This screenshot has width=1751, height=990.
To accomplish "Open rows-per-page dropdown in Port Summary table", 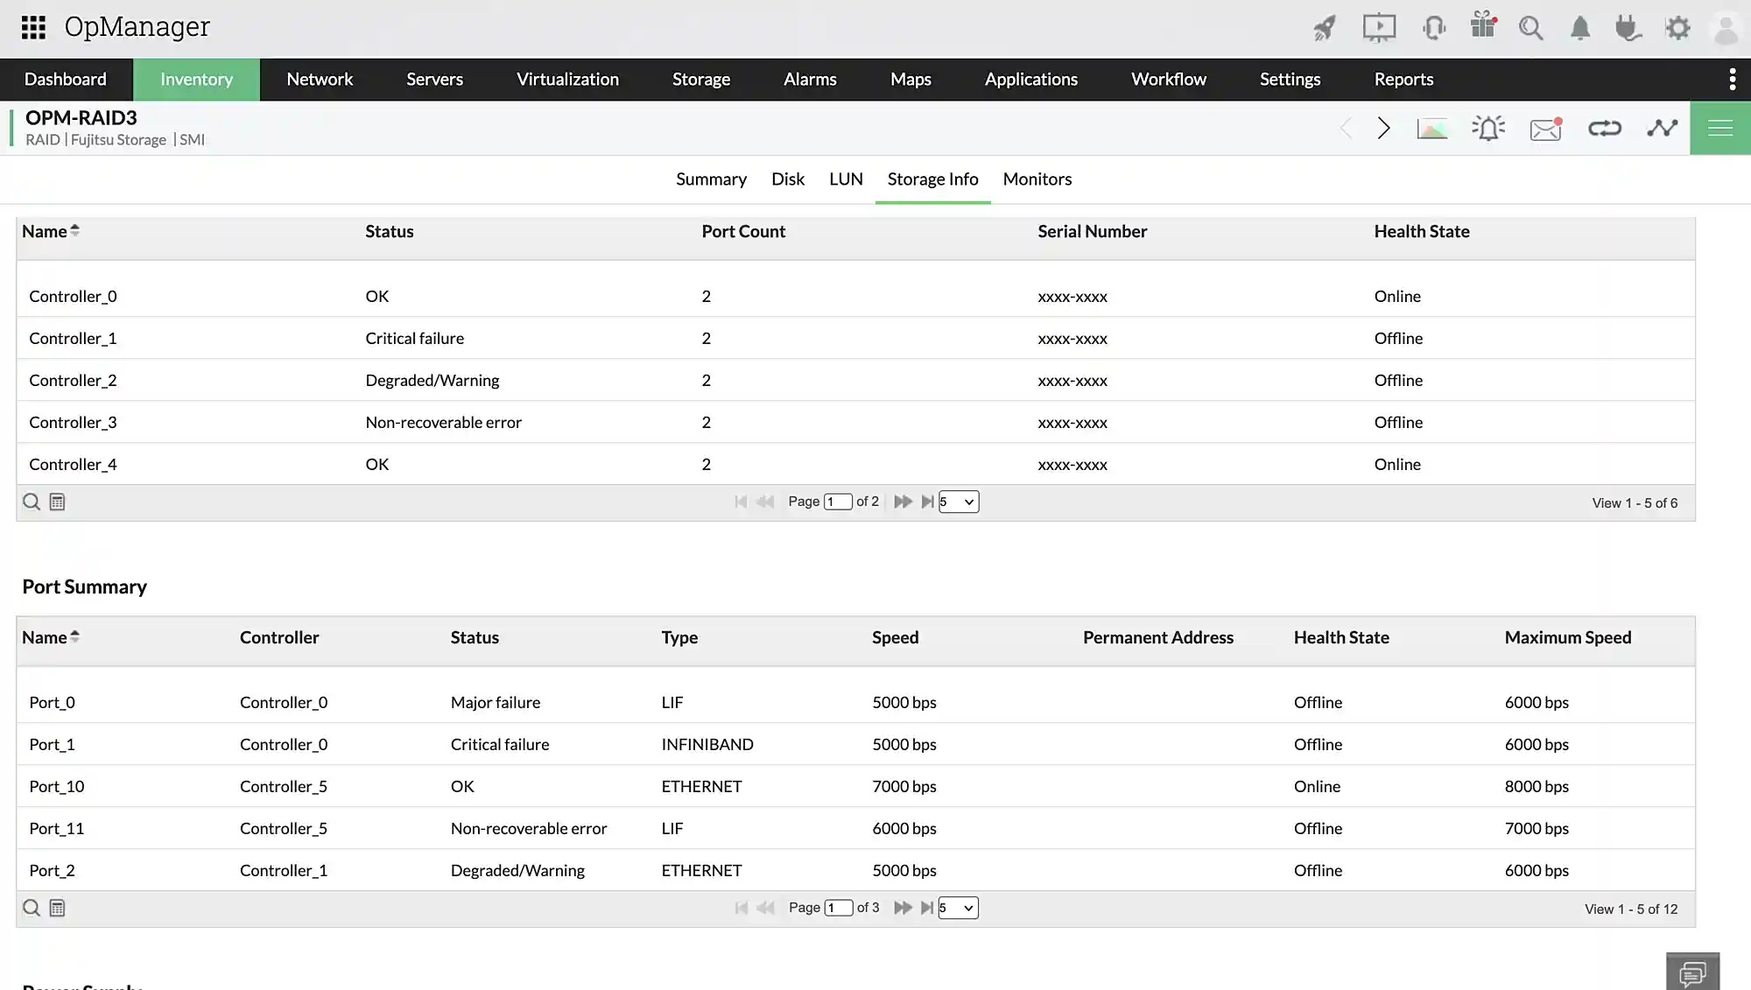I will (959, 908).
